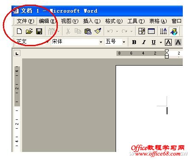Screen dimensions: 190x160
Task: Open a file with the Open folder icon
Action: click(x=29, y=31)
